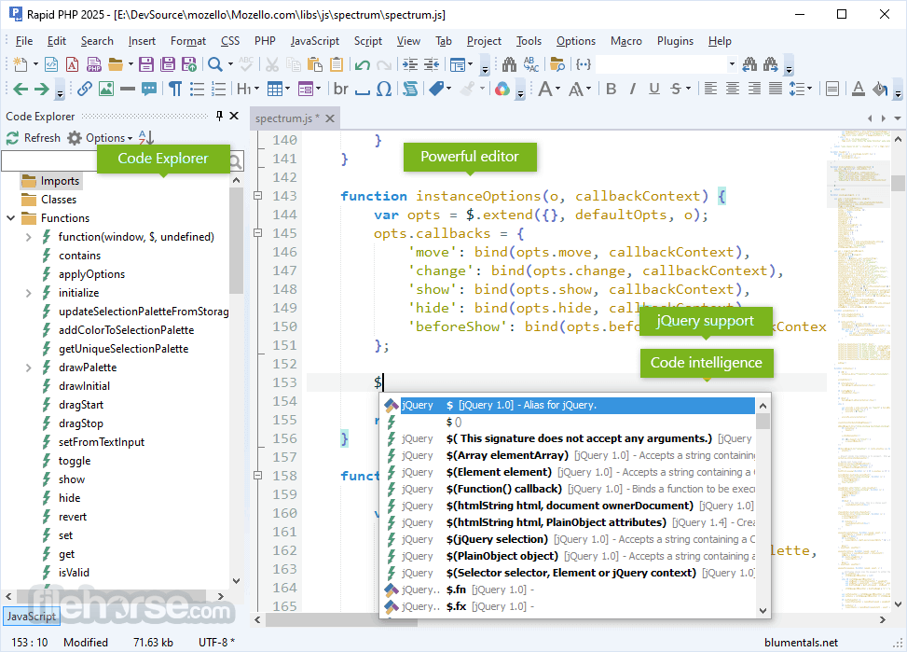Toggle Align Center
The height and width of the screenshot is (652, 907).
(733, 89)
